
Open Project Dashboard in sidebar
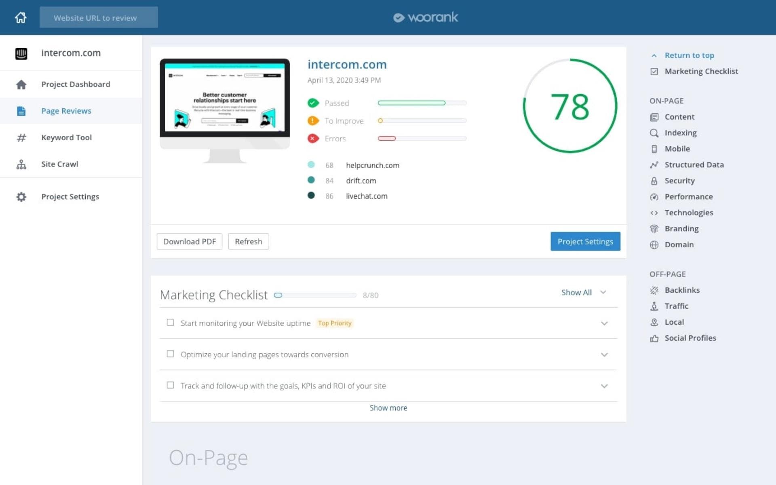tap(71, 84)
